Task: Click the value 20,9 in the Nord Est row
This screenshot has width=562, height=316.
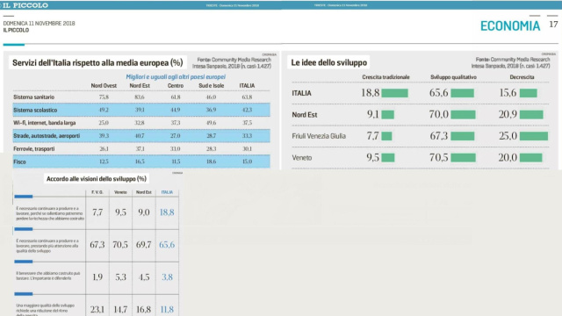Action: tap(508, 114)
